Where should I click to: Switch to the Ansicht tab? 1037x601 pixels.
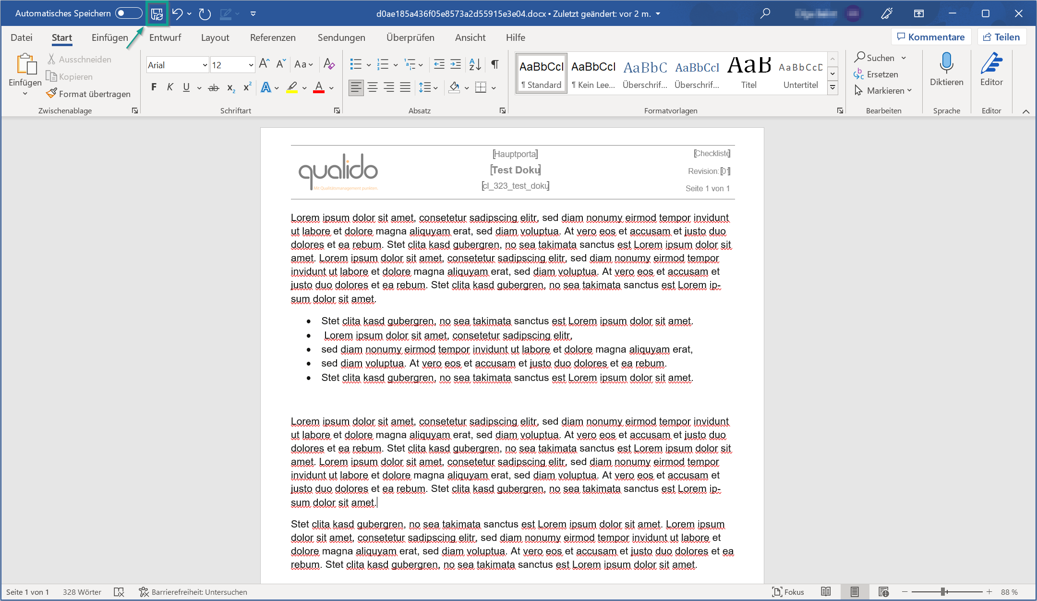click(x=470, y=37)
